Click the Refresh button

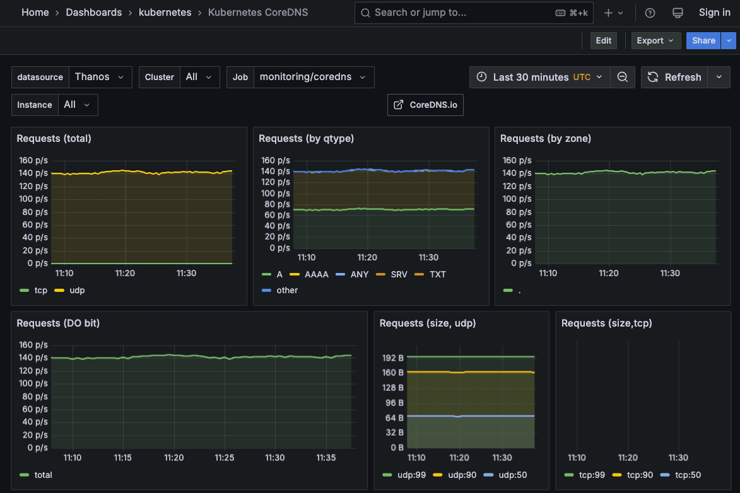(x=674, y=77)
